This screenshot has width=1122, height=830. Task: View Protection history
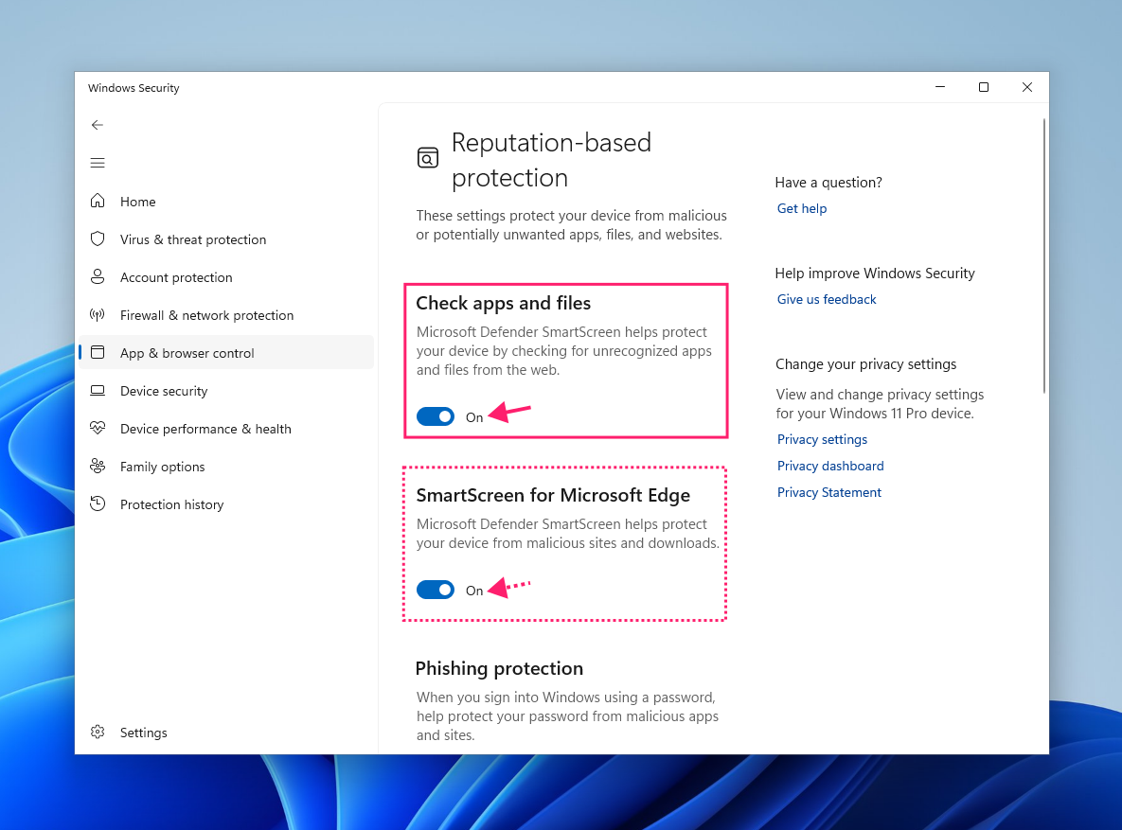coord(226,504)
